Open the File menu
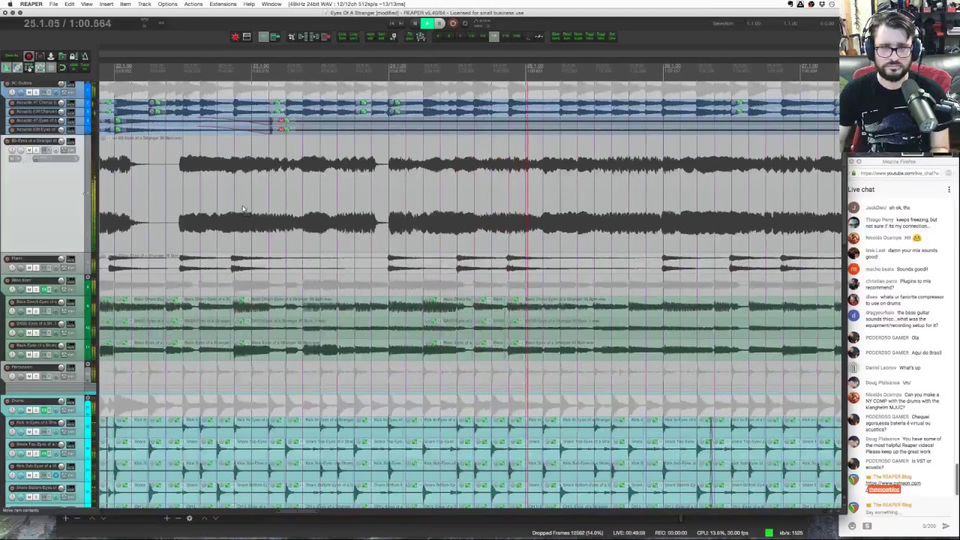 coord(54,4)
